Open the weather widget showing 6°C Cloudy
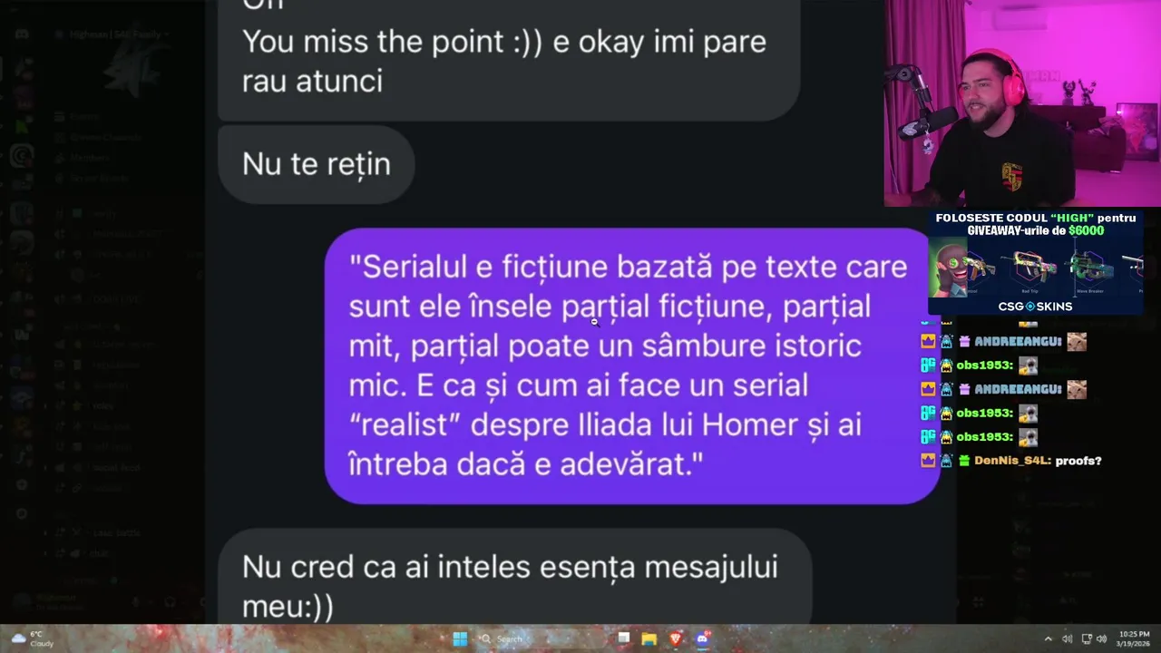 (x=32, y=639)
